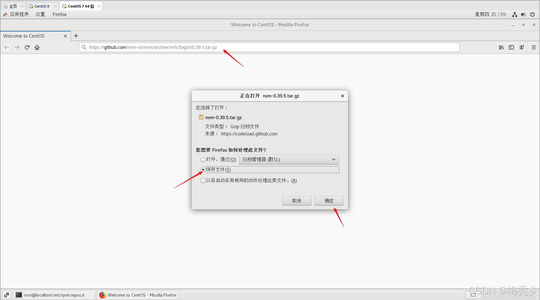Viewport: 540px width, 300px height.
Task: Select the 保存文件 radio button
Action: (x=203, y=170)
